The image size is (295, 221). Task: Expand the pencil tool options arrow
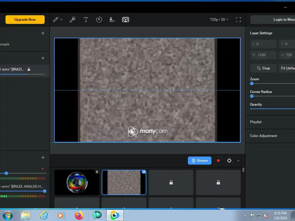click(61, 20)
